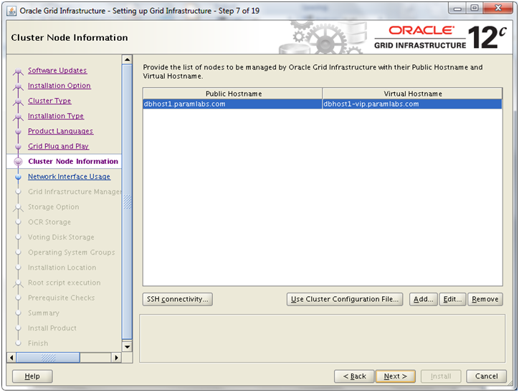The image size is (519, 392).
Task: Click sidebar horizontal scroll right arrow
Action: 116,358
